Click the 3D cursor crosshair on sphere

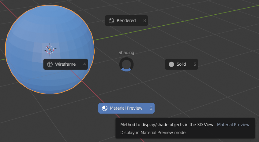coord(50,49)
